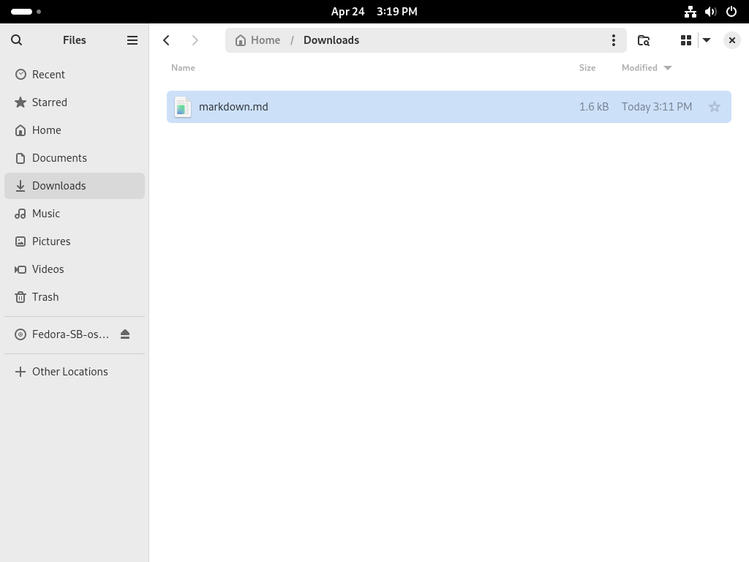The height and width of the screenshot is (562, 749).
Task: Open the search in Files sidebar
Action: click(x=16, y=40)
